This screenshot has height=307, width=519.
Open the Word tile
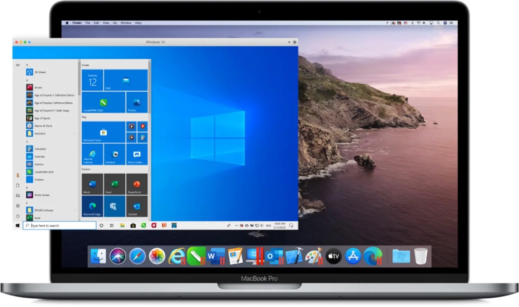click(92, 184)
